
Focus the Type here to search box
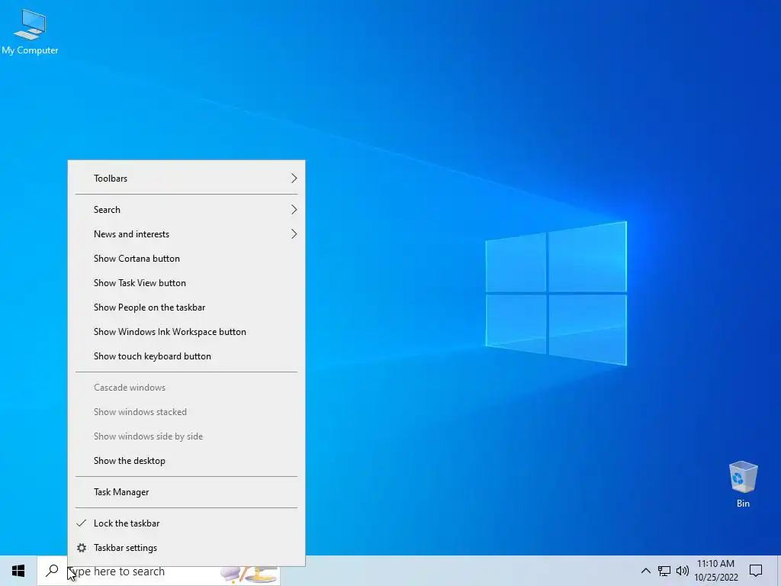tap(159, 571)
